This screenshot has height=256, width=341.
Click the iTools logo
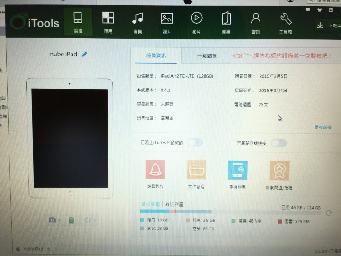click(35, 22)
